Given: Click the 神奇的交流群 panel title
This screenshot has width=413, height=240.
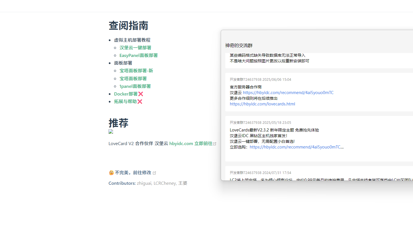Looking at the screenshot, I should pos(239,45).
